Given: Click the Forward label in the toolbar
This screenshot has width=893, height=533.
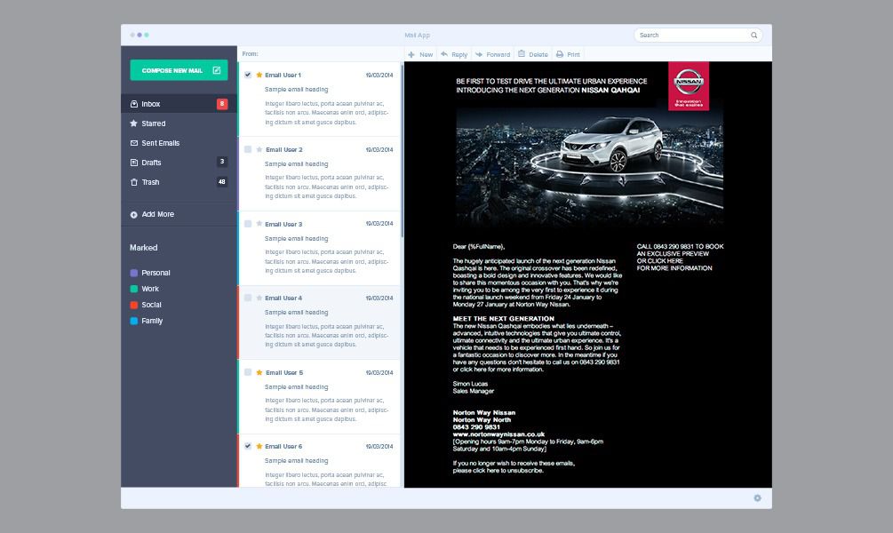Looking at the screenshot, I should point(498,55).
